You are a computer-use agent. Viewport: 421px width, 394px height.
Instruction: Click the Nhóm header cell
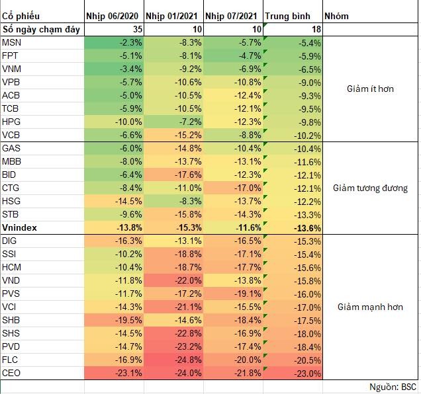click(371, 15)
